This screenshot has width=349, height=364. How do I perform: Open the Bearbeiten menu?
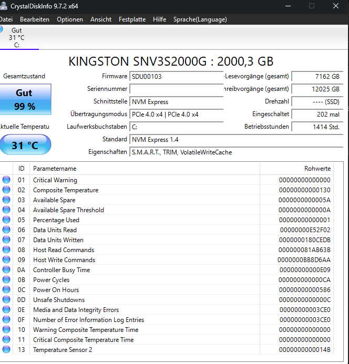pyautogui.click(x=35, y=19)
